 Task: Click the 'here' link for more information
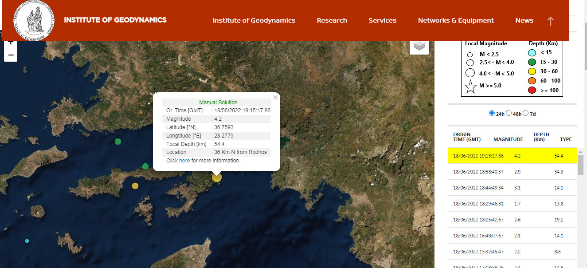click(x=184, y=161)
